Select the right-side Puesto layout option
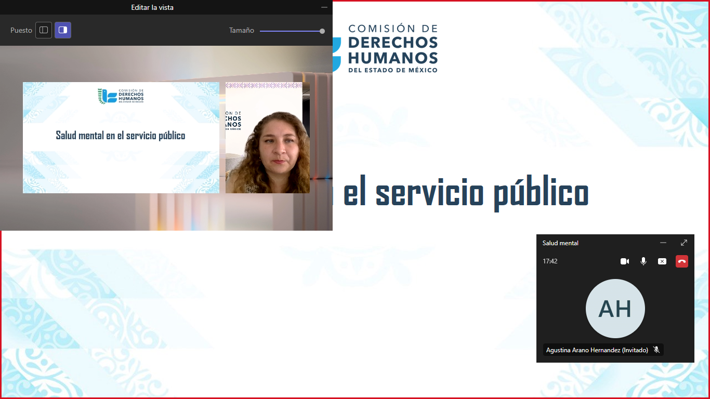710x399 pixels. 63,30
